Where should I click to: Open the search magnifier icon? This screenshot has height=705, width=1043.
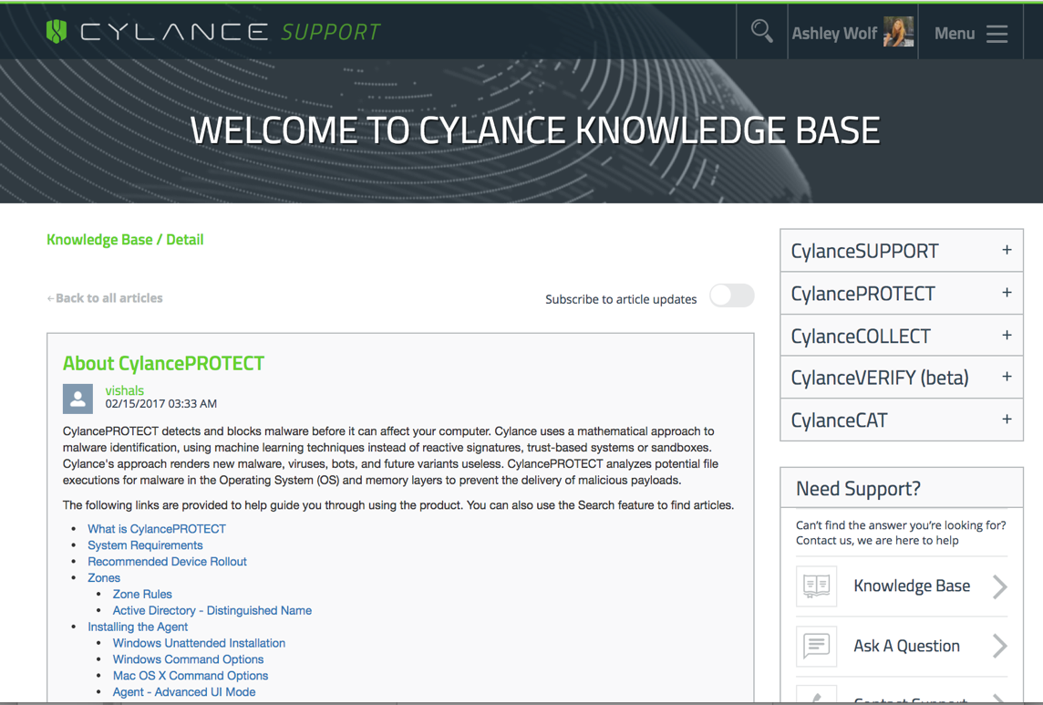point(761,31)
